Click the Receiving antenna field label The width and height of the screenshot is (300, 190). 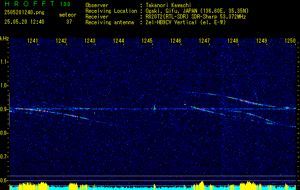pos(110,22)
